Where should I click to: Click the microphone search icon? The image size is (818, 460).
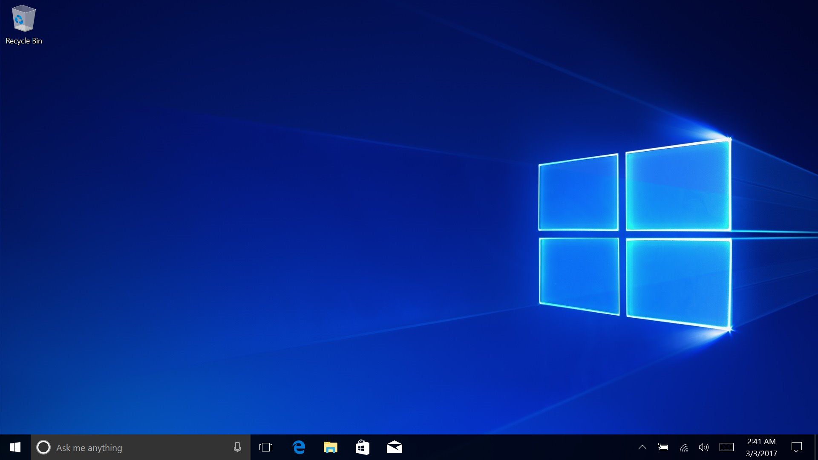(237, 447)
